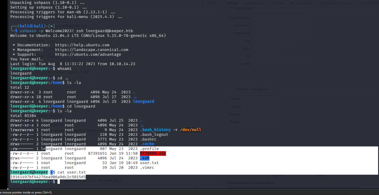Focus the Zip code field

tap(266, 56)
